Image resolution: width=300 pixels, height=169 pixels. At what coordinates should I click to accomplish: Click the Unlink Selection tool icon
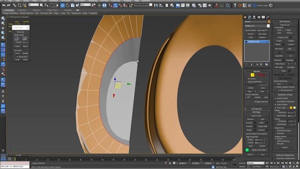point(20,5)
